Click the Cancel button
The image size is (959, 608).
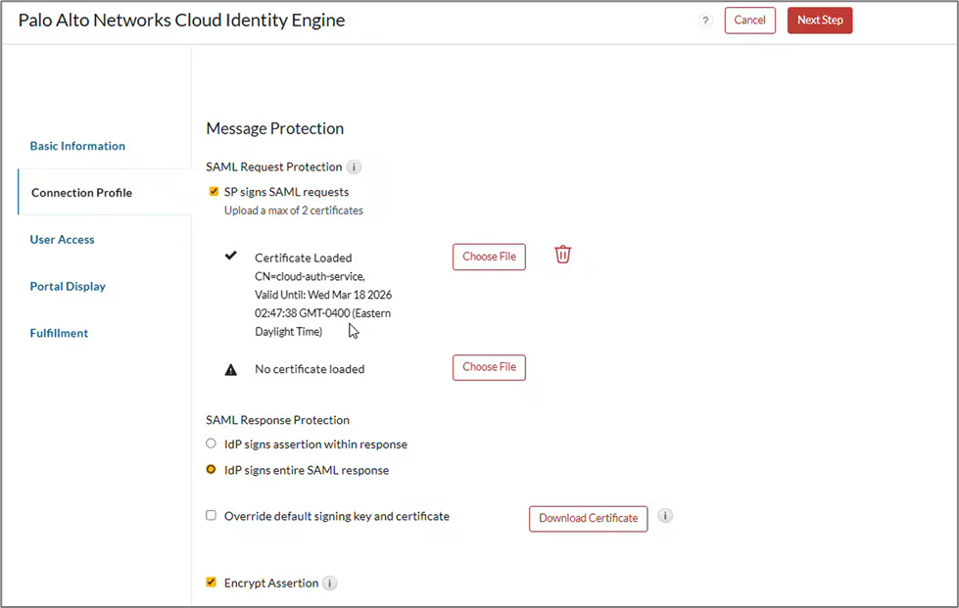749,21
